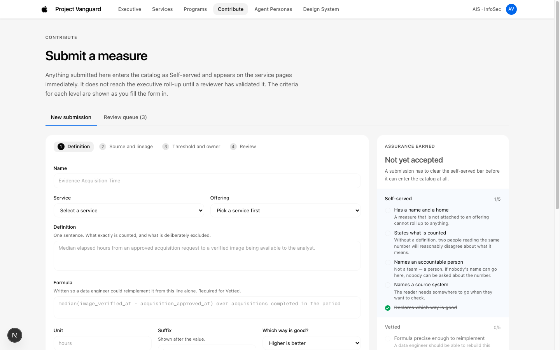The height and width of the screenshot is (350, 560).
Task: Open the Agent Personas nav item
Action: click(273, 9)
